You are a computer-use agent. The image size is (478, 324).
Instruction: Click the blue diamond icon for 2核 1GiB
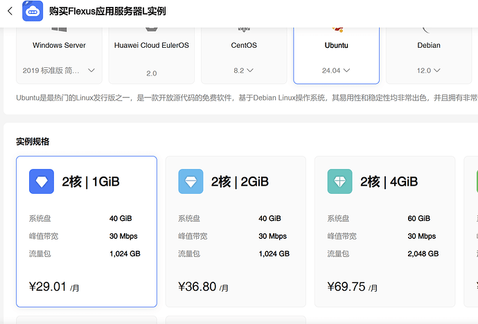pos(41,181)
